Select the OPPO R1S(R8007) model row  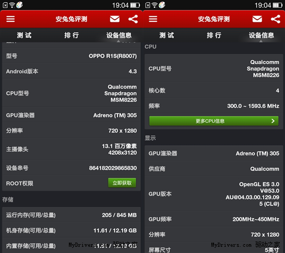(72, 56)
